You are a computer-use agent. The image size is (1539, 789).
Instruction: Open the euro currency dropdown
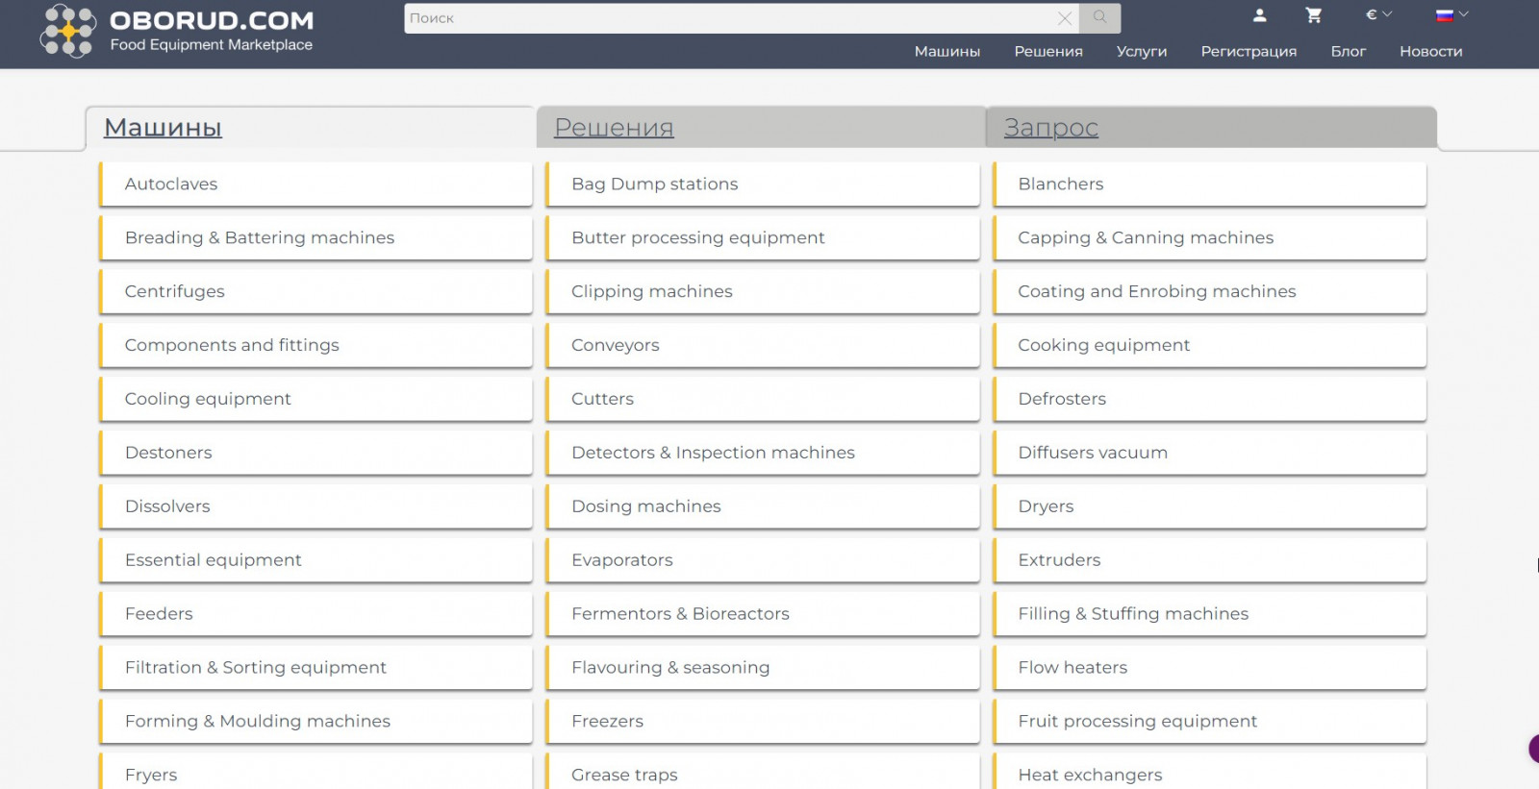click(x=1378, y=14)
